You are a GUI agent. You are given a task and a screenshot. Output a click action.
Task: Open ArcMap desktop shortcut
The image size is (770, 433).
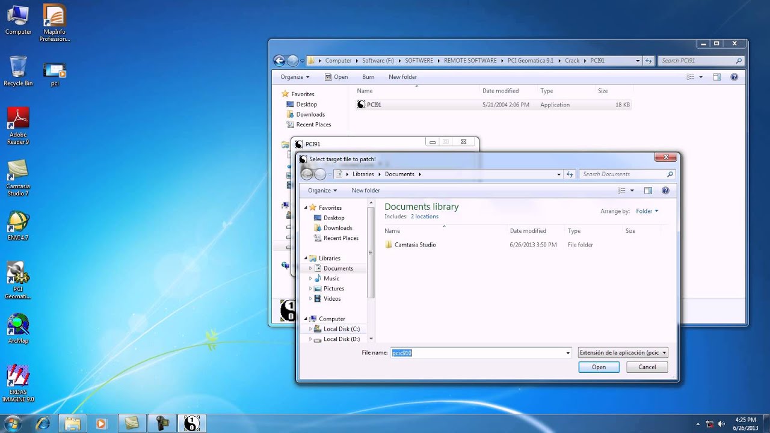coord(18,328)
